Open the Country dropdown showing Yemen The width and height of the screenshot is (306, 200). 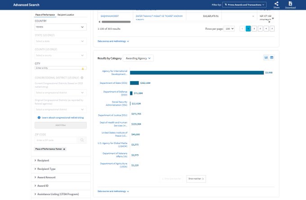click(60, 27)
